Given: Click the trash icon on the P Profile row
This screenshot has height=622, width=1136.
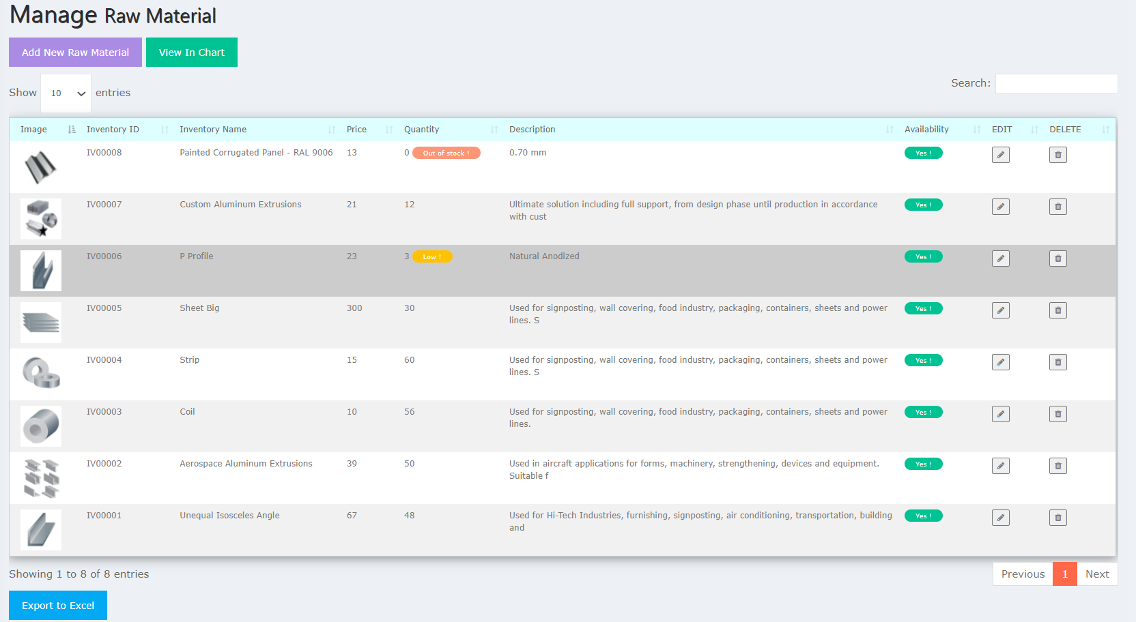Looking at the screenshot, I should (1057, 258).
